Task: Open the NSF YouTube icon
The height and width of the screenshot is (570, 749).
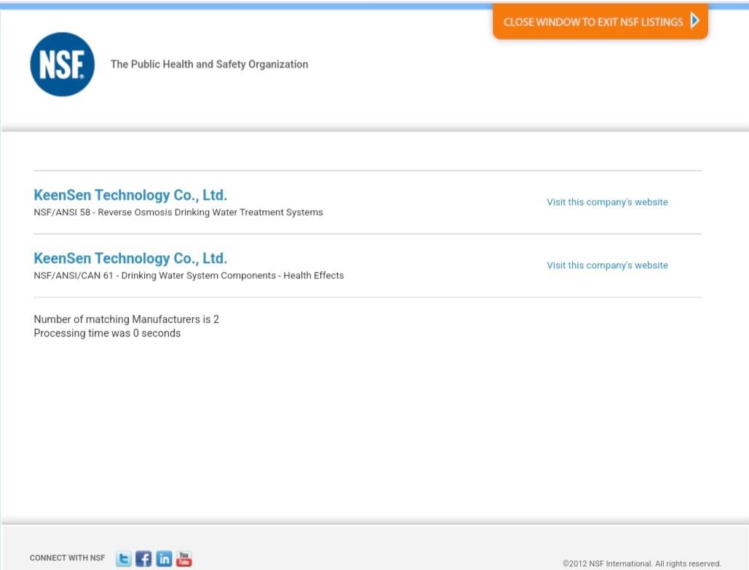Action: point(184,558)
